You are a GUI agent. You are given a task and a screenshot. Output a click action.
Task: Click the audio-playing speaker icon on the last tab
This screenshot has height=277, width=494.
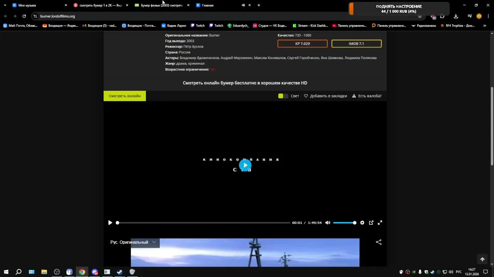pyautogui.click(x=243, y=5)
